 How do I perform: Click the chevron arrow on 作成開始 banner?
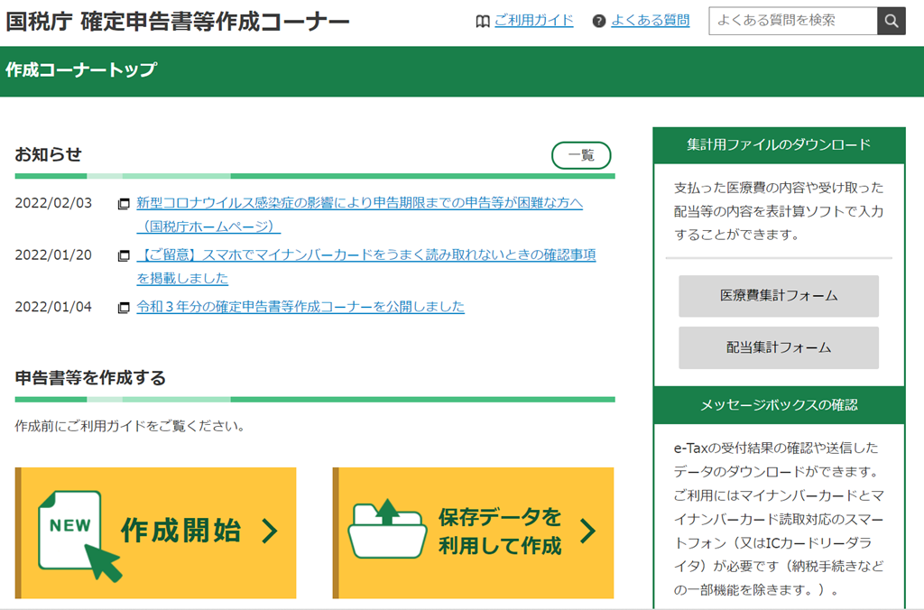[269, 531]
